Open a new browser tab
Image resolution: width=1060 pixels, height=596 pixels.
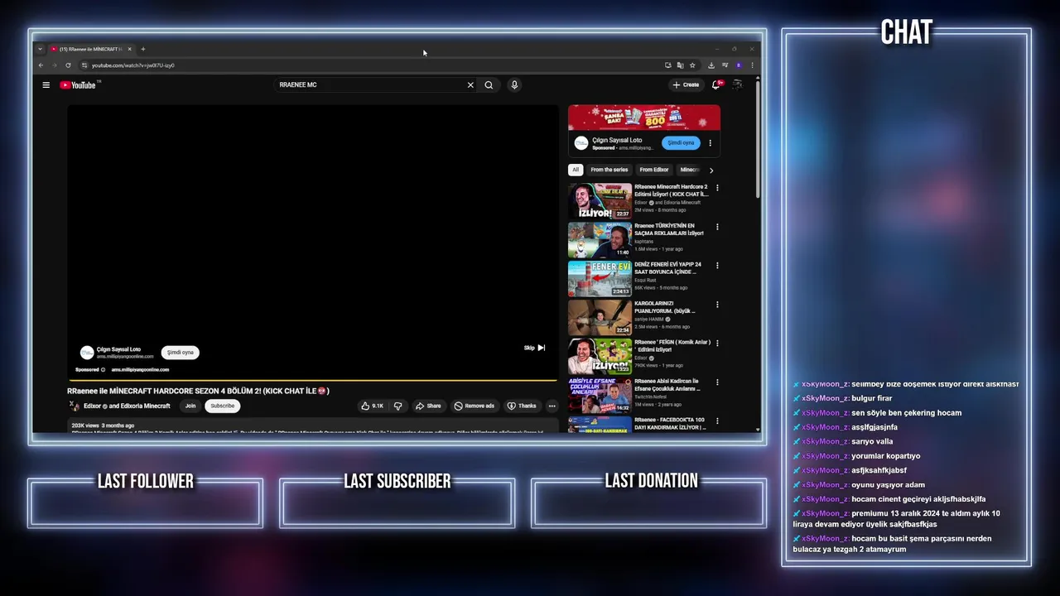[x=142, y=49]
